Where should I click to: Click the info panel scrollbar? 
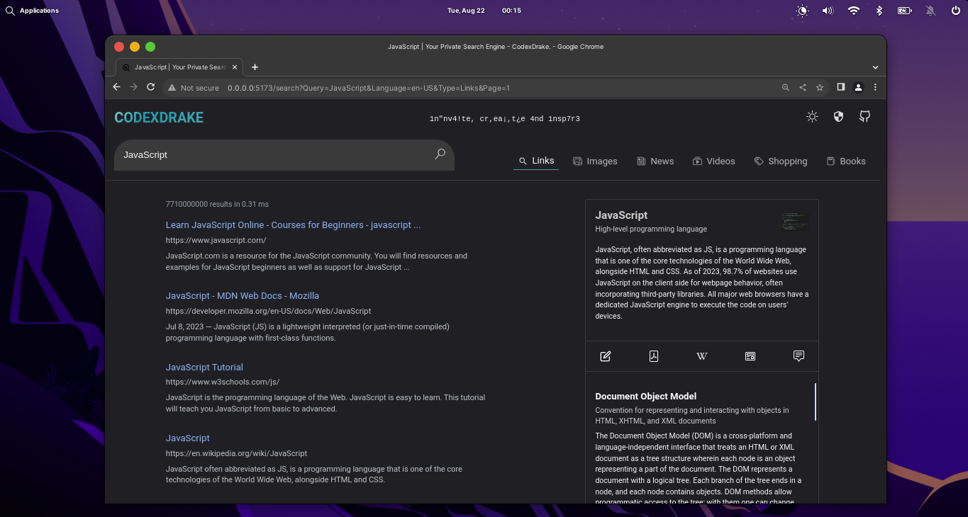point(816,402)
